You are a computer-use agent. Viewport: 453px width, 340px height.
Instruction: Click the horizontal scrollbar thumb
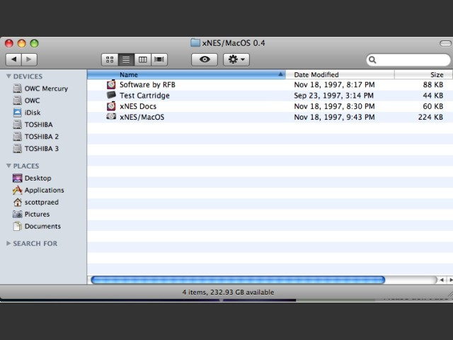(238, 280)
